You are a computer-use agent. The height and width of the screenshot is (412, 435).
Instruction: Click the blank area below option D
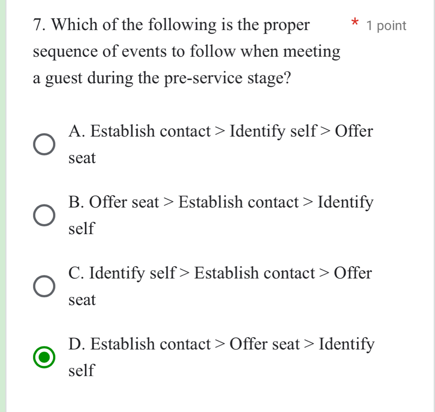click(x=218, y=396)
